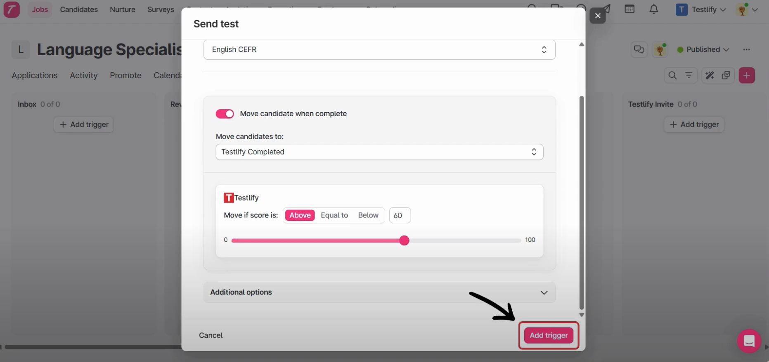The width and height of the screenshot is (769, 362).
Task: Open the notifications bell
Action: click(654, 9)
